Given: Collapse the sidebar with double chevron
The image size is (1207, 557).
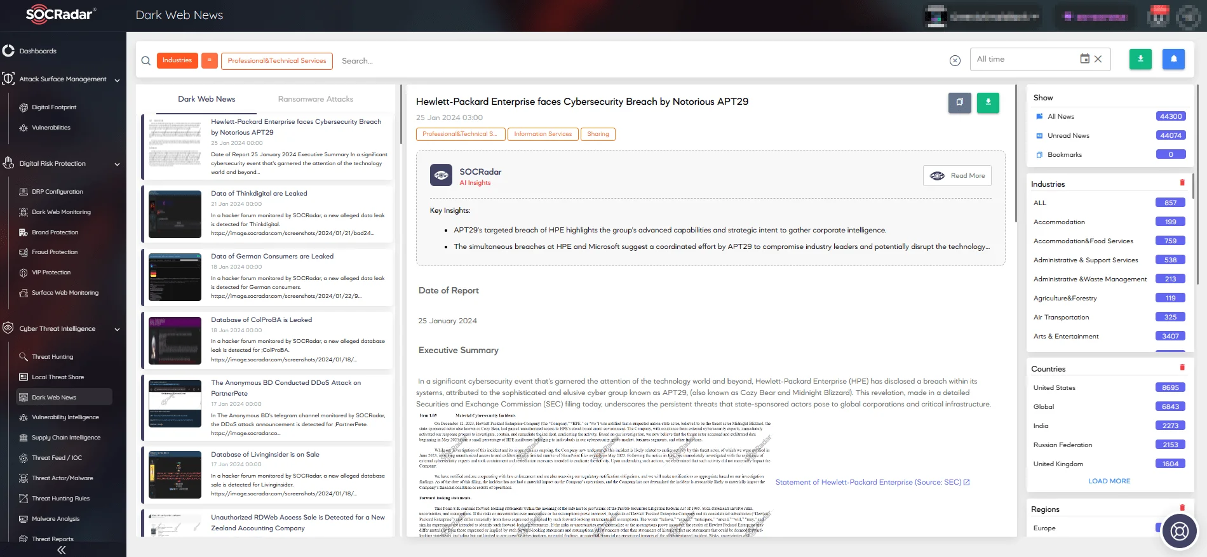Looking at the screenshot, I should click(x=62, y=550).
